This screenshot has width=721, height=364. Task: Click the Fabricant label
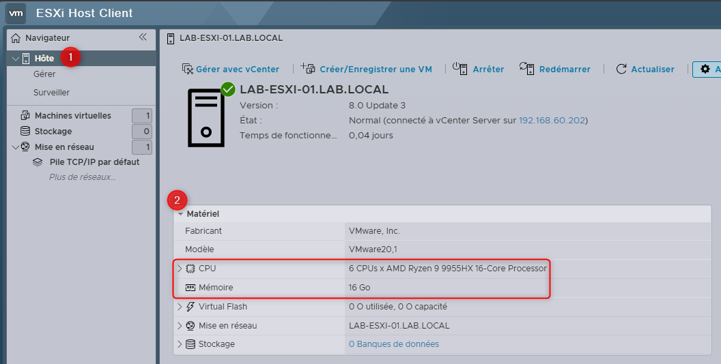(x=203, y=231)
